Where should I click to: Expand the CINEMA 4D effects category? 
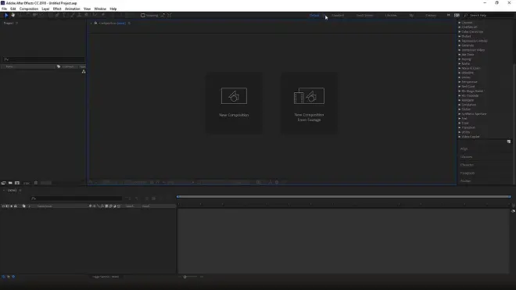[460, 27]
